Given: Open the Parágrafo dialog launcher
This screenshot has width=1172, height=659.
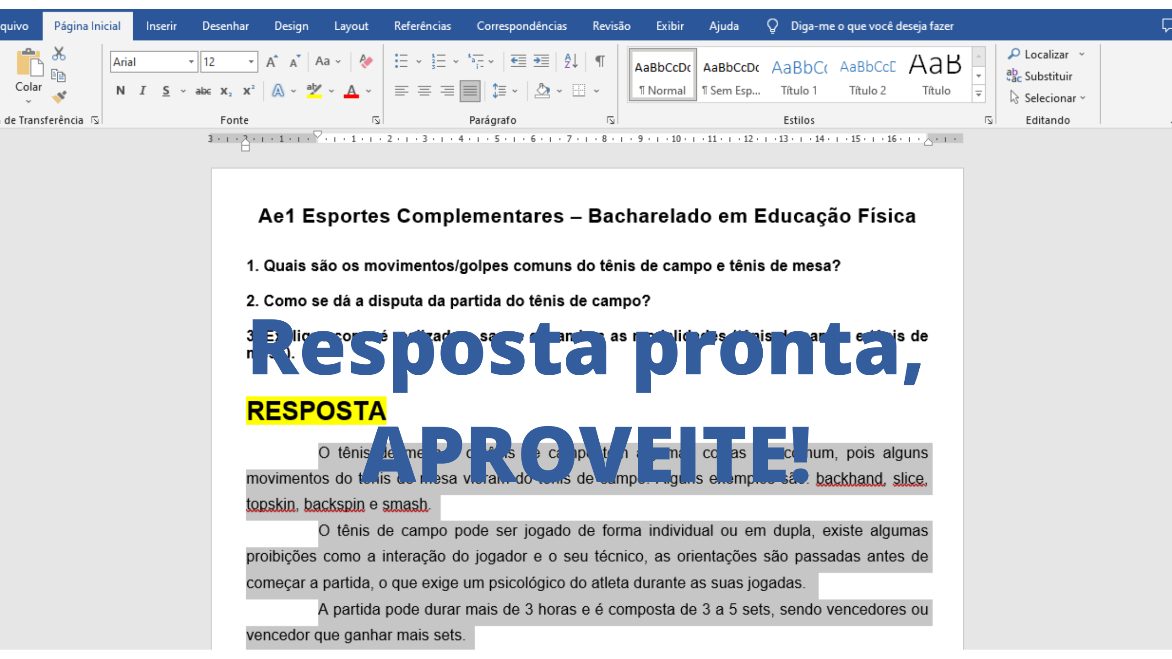Looking at the screenshot, I should pyautogui.click(x=610, y=120).
